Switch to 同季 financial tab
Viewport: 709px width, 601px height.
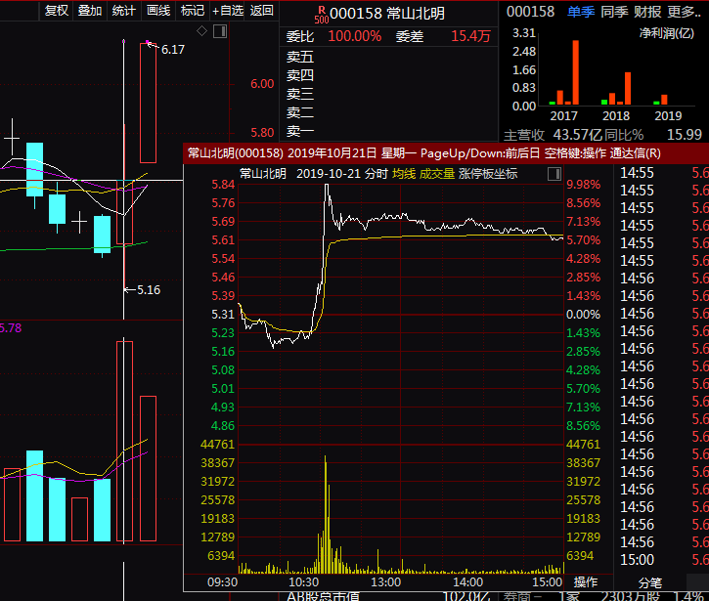tap(614, 12)
